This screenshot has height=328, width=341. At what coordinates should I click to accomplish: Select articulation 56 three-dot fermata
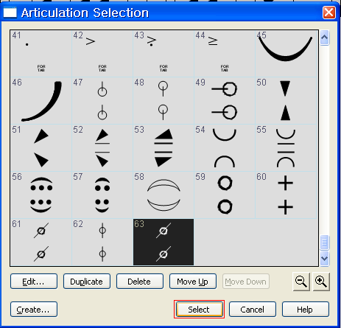coord(41,195)
